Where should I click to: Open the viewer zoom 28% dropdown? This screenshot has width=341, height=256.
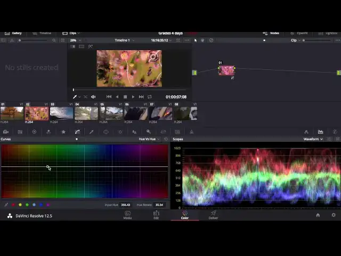coord(75,40)
